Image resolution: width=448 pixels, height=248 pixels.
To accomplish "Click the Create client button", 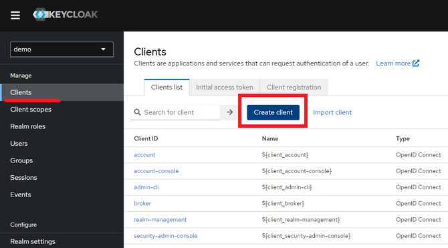I will pyautogui.click(x=273, y=112).
